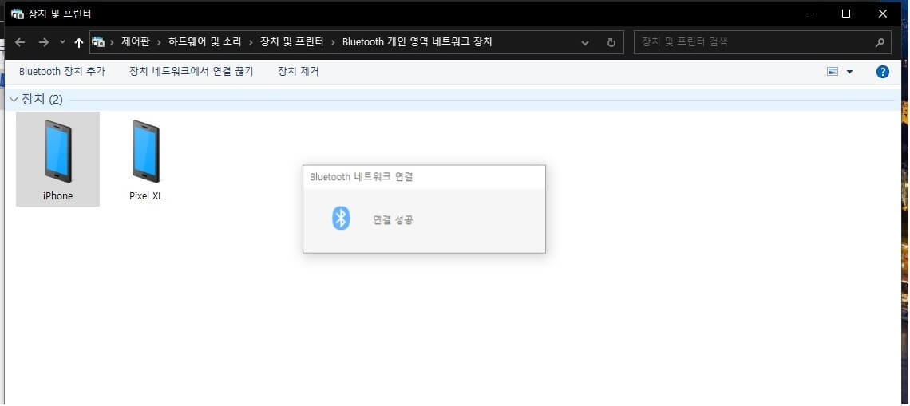
Task: Click the search magnifier icon
Action: [880, 42]
